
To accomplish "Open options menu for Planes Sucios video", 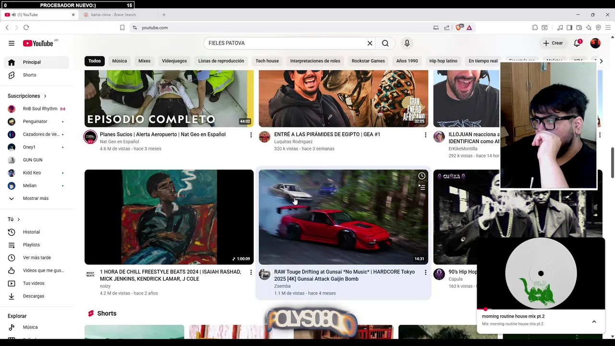I will pyautogui.click(x=251, y=135).
